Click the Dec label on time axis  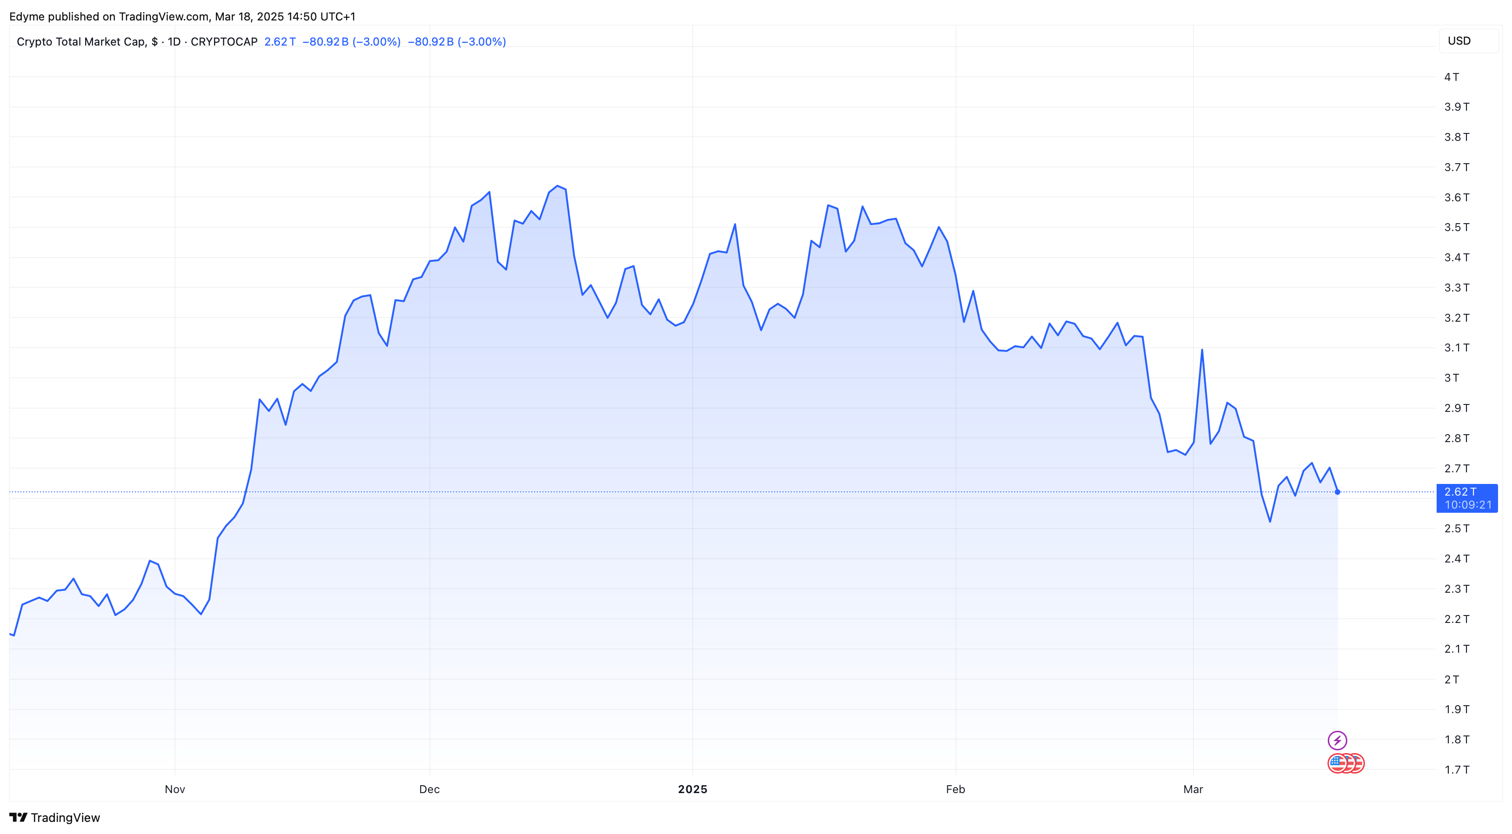pyautogui.click(x=429, y=789)
